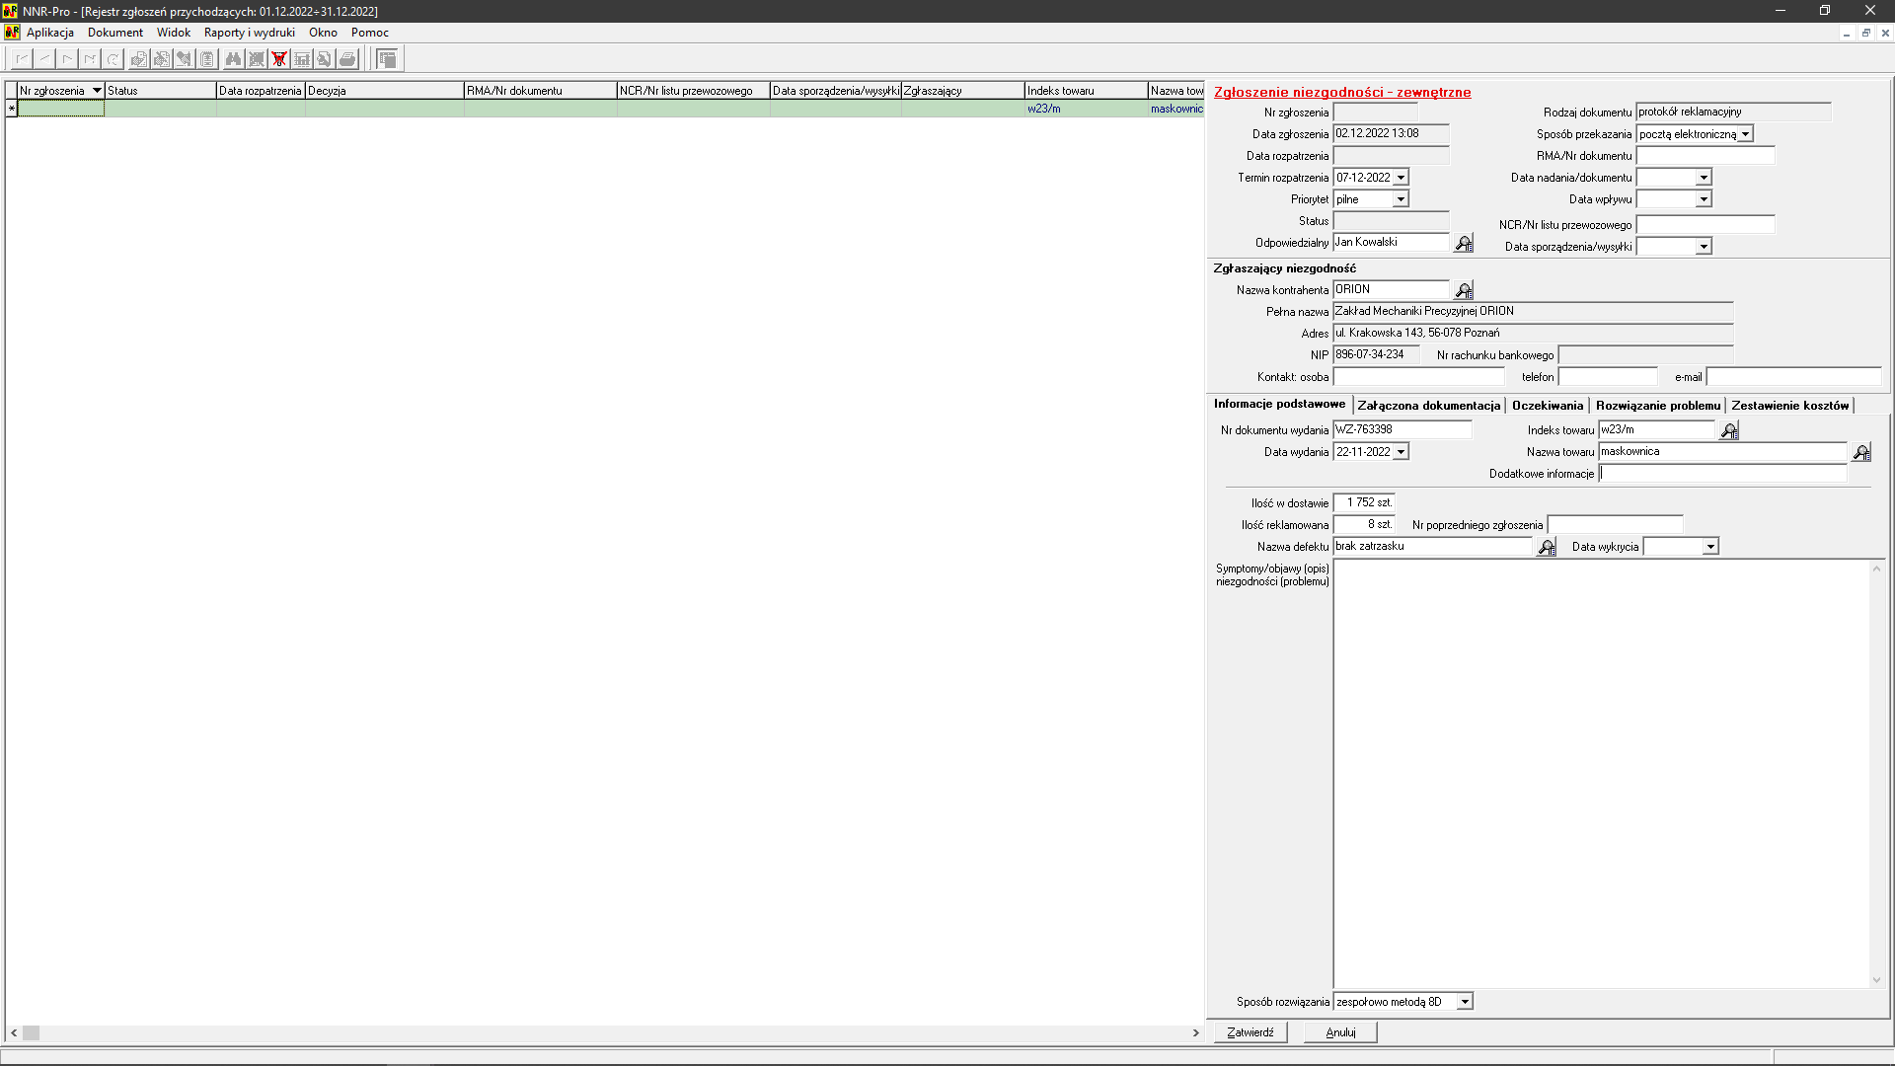The image size is (1895, 1066).
Task: Open lookup beside Nazwa towaru field
Action: [1861, 452]
